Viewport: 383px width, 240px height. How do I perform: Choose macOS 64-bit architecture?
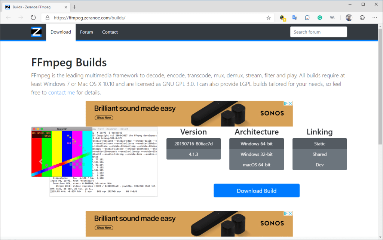tap(257, 165)
